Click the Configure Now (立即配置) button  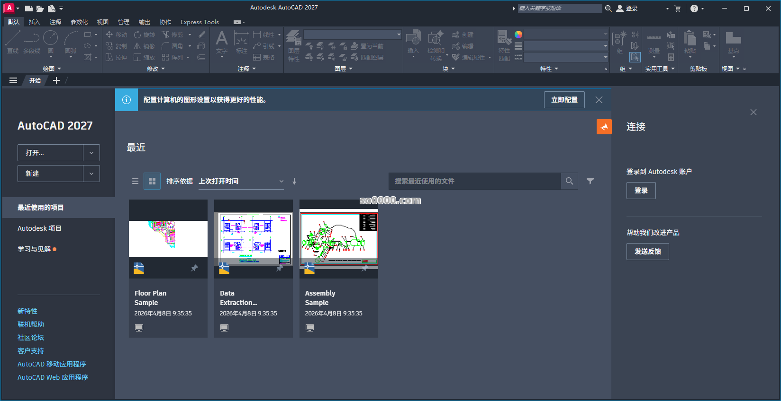coord(564,100)
